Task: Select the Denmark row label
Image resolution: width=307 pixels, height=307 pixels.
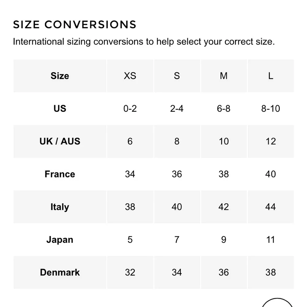Action: (x=60, y=272)
